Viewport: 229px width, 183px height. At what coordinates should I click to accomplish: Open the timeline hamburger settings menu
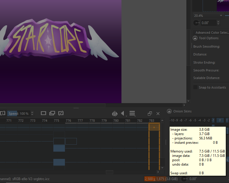tap(132, 113)
